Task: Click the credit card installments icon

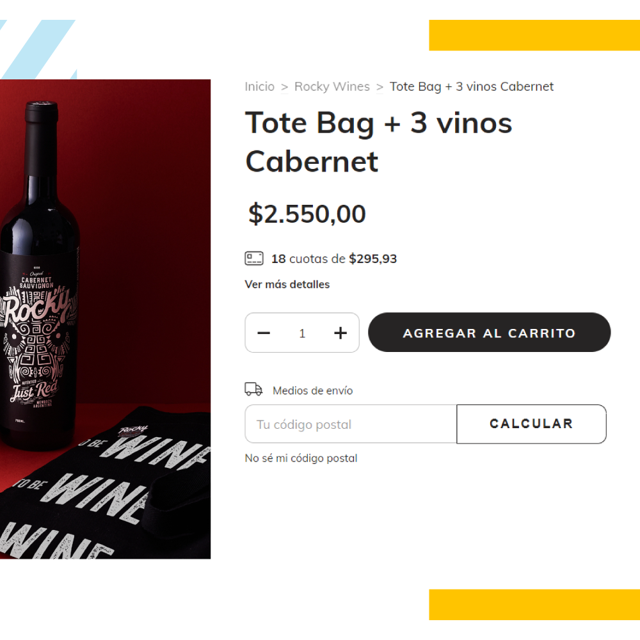Action: [x=254, y=259]
